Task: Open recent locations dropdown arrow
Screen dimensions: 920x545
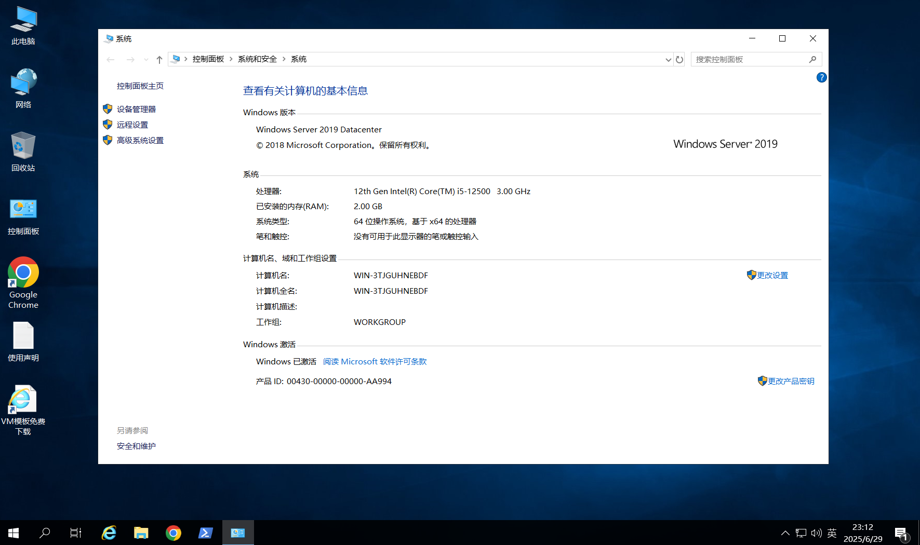Action: pos(146,60)
